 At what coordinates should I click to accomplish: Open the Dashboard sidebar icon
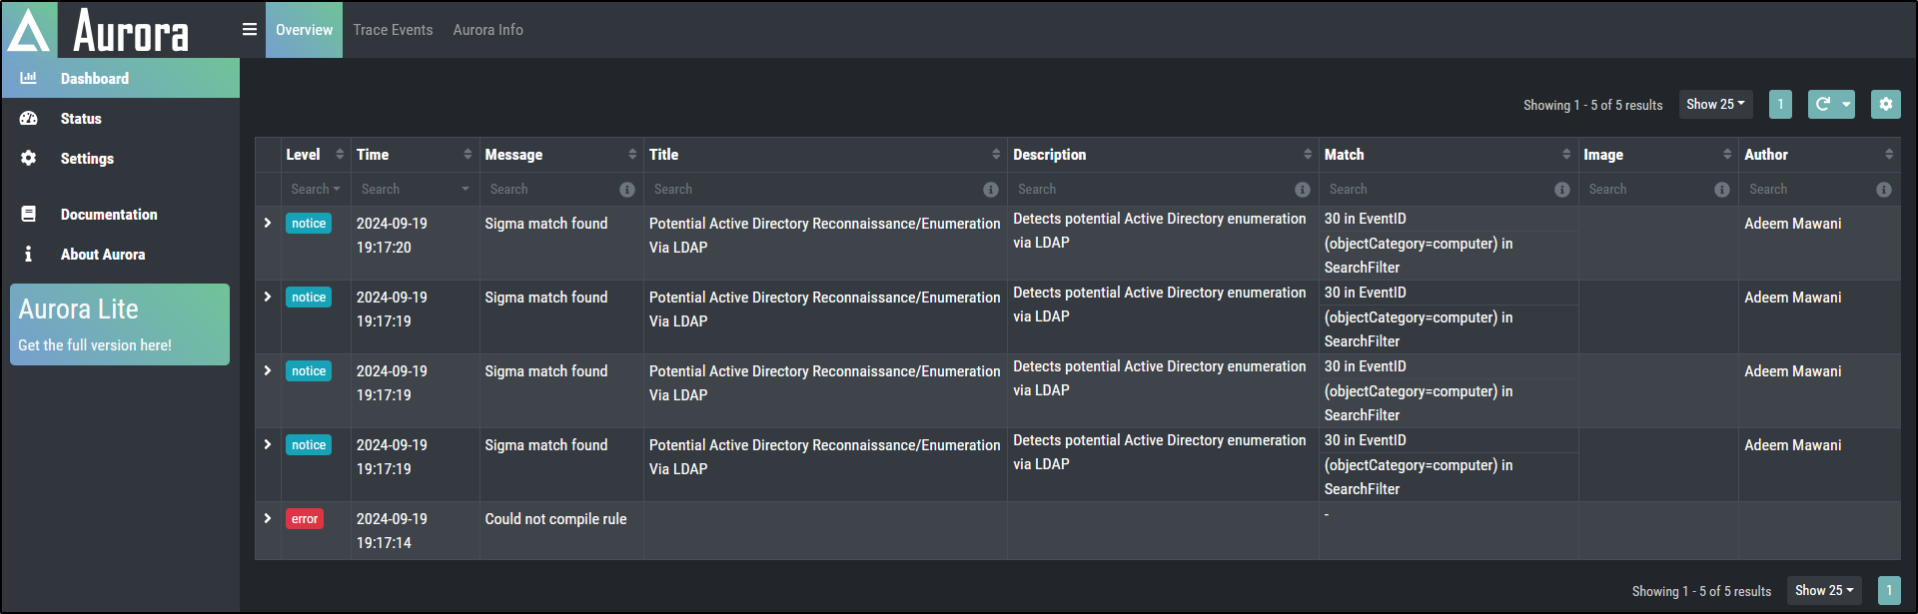[28, 78]
